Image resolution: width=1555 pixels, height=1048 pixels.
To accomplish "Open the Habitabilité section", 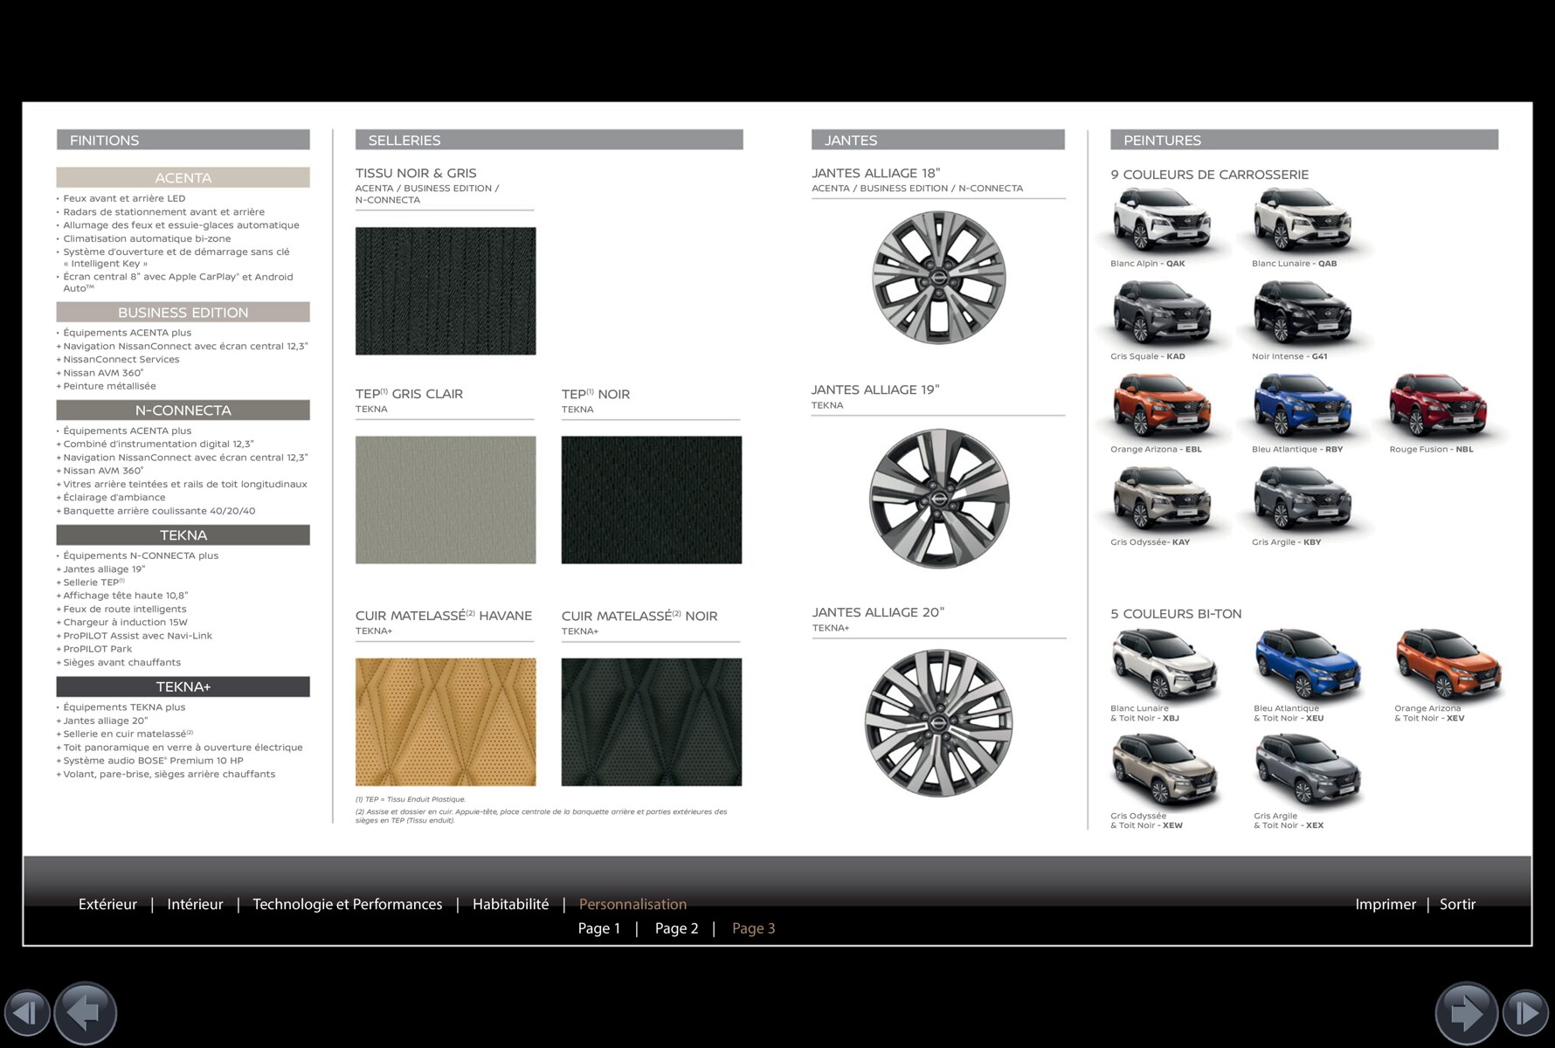I will point(511,904).
